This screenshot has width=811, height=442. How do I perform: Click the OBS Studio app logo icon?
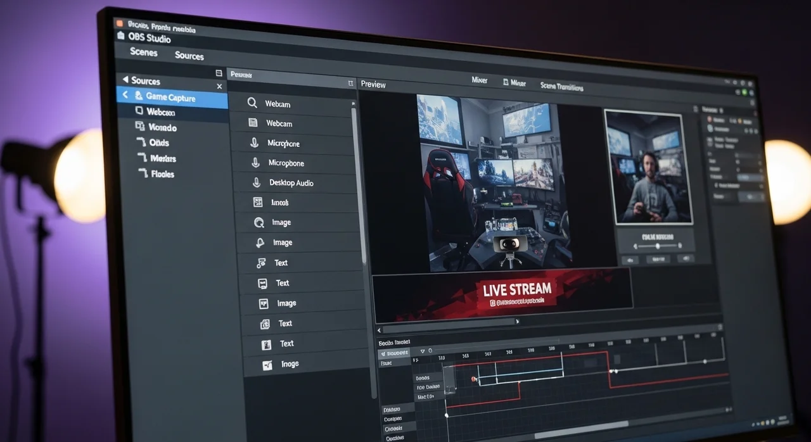pos(120,37)
